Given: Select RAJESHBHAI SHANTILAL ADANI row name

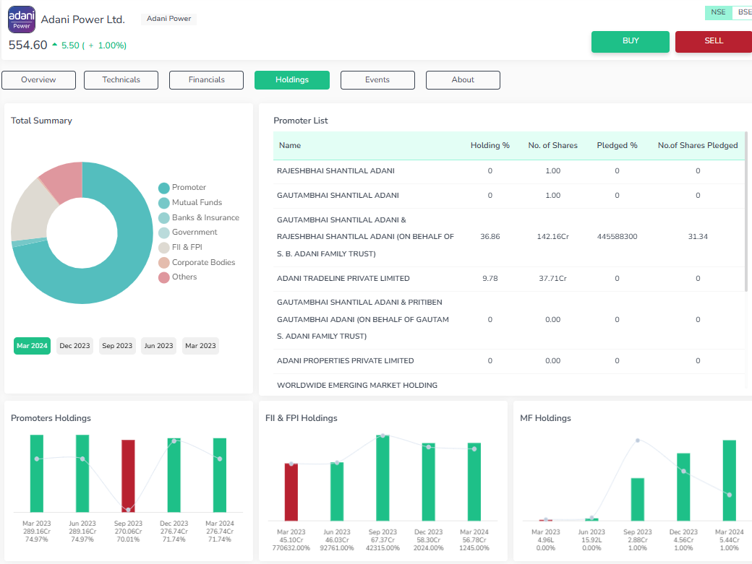Looking at the screenshot, I should click(x=336, y=171).
